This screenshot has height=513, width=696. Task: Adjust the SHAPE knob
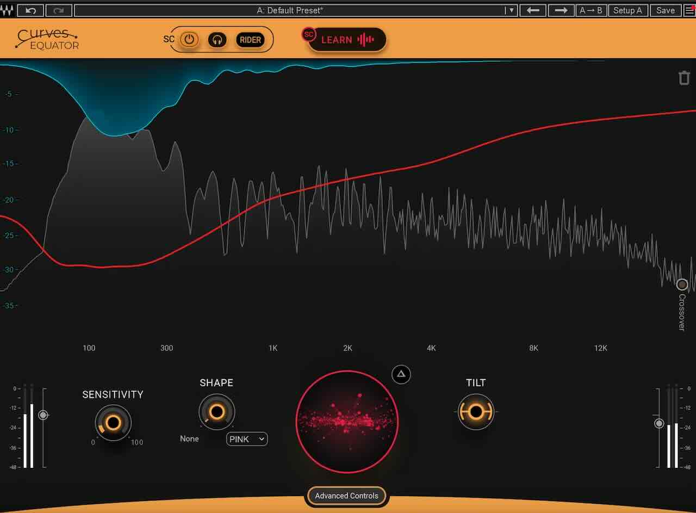216,412
